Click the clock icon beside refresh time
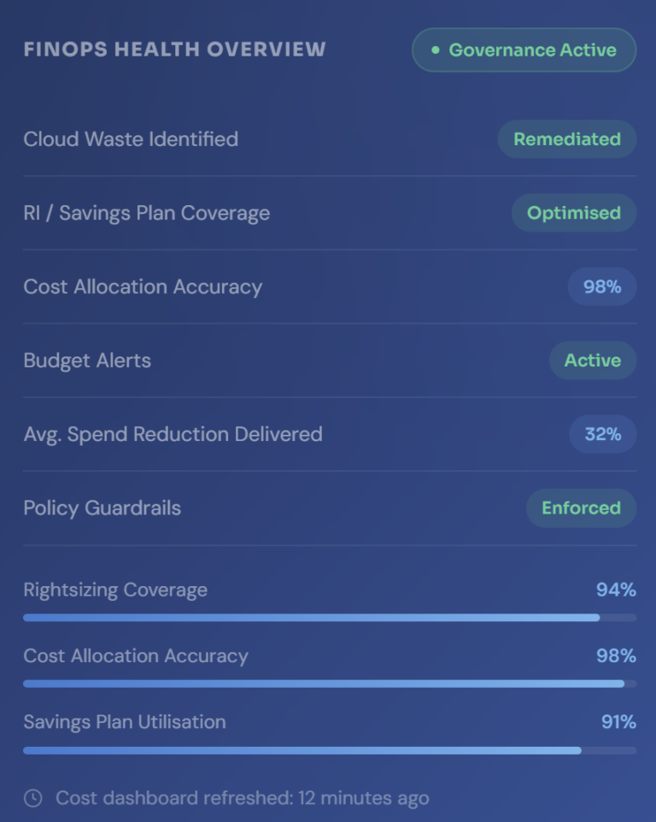 (x=32, y=799)
